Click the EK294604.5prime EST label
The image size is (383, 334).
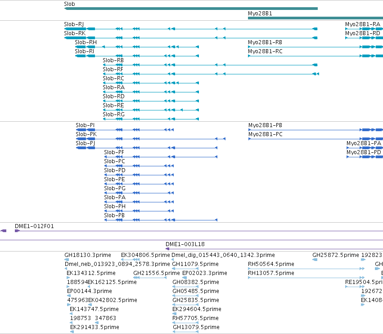(x=197, y=310)
